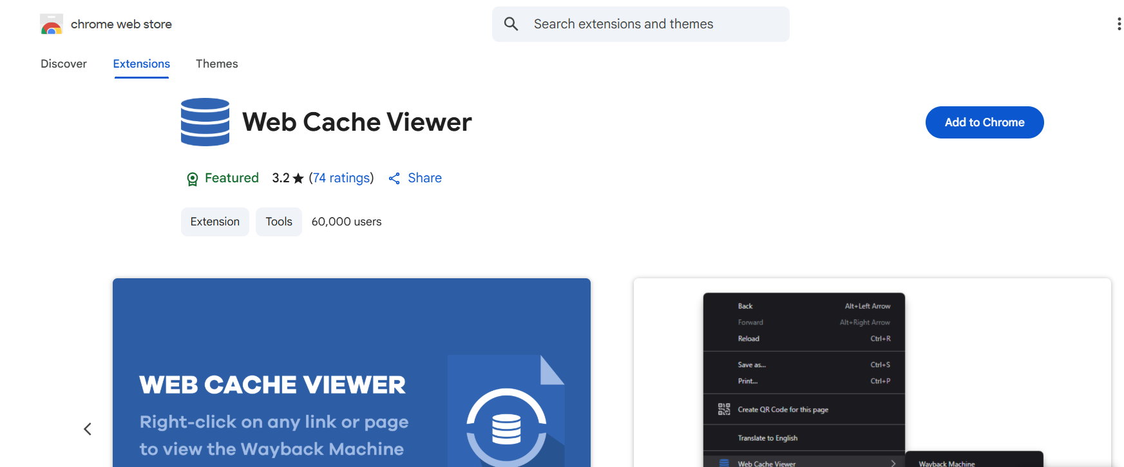Click the Web Cache Viewer heading
This screenshot has width=1124, height=467.
point(357,122)
